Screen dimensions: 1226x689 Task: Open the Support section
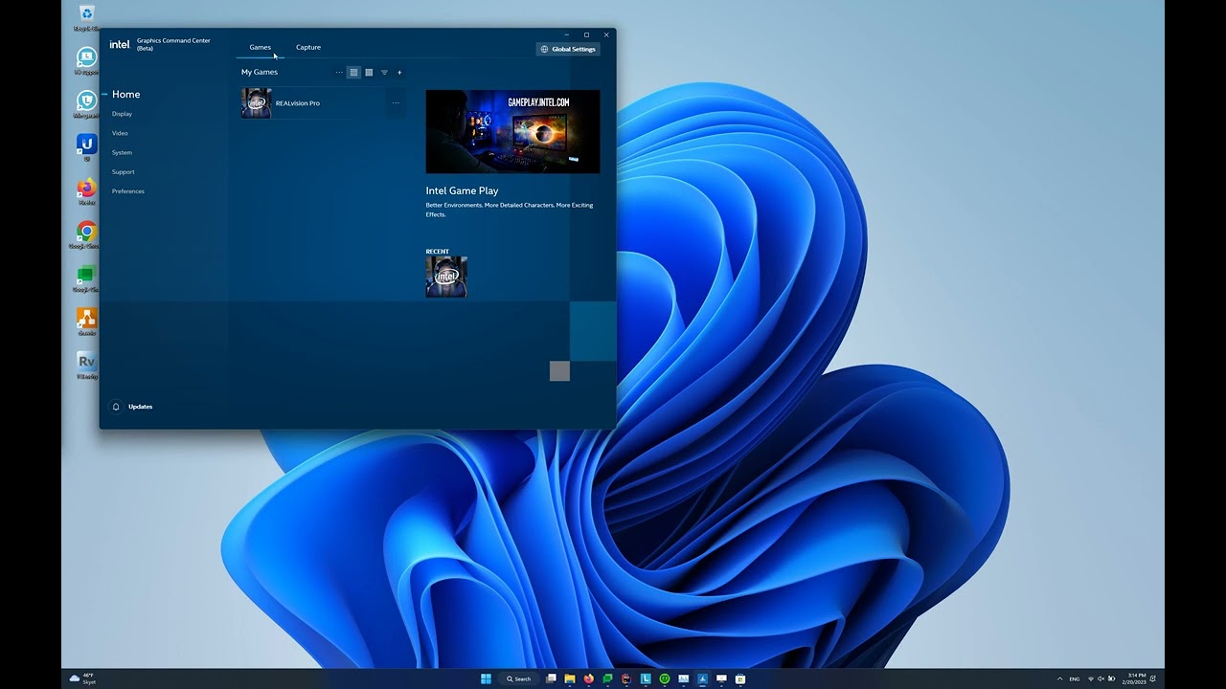pyautogui.click(x=123, y=172)
